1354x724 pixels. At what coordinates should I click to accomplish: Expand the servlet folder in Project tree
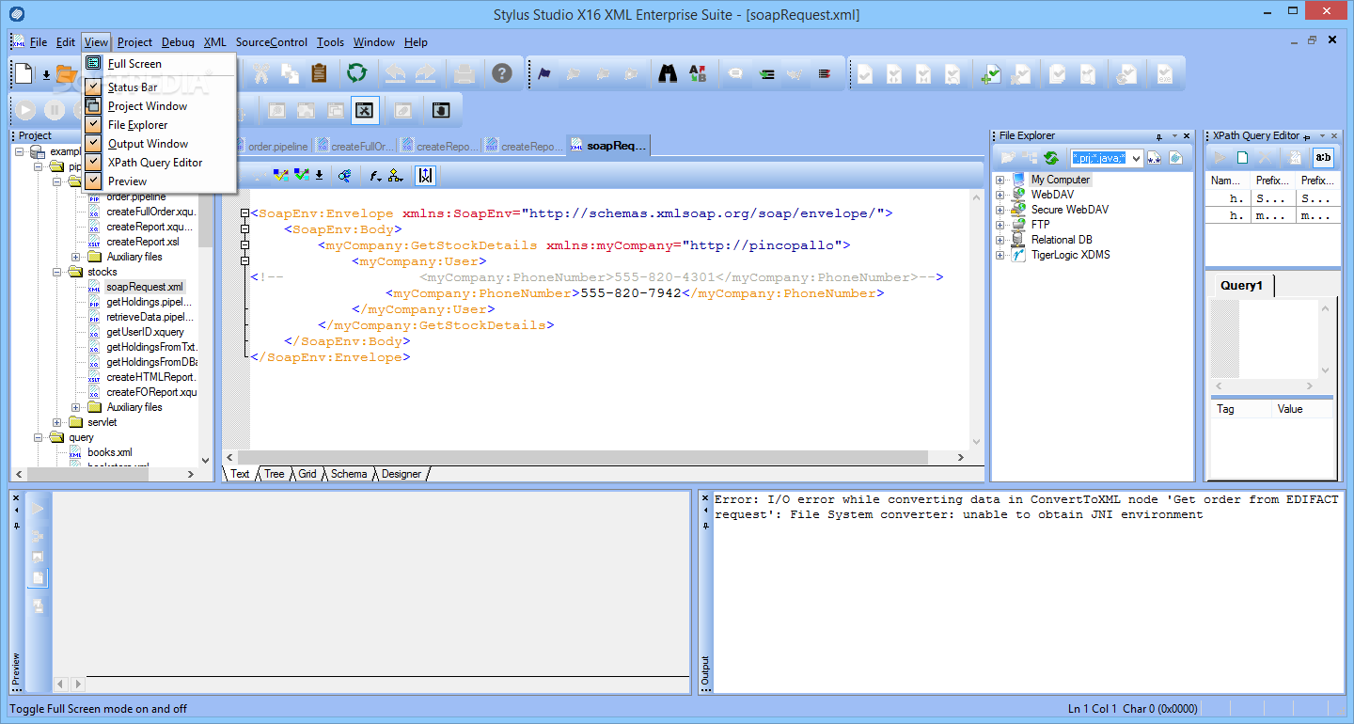pyautogui.click(x=58, y=422)
